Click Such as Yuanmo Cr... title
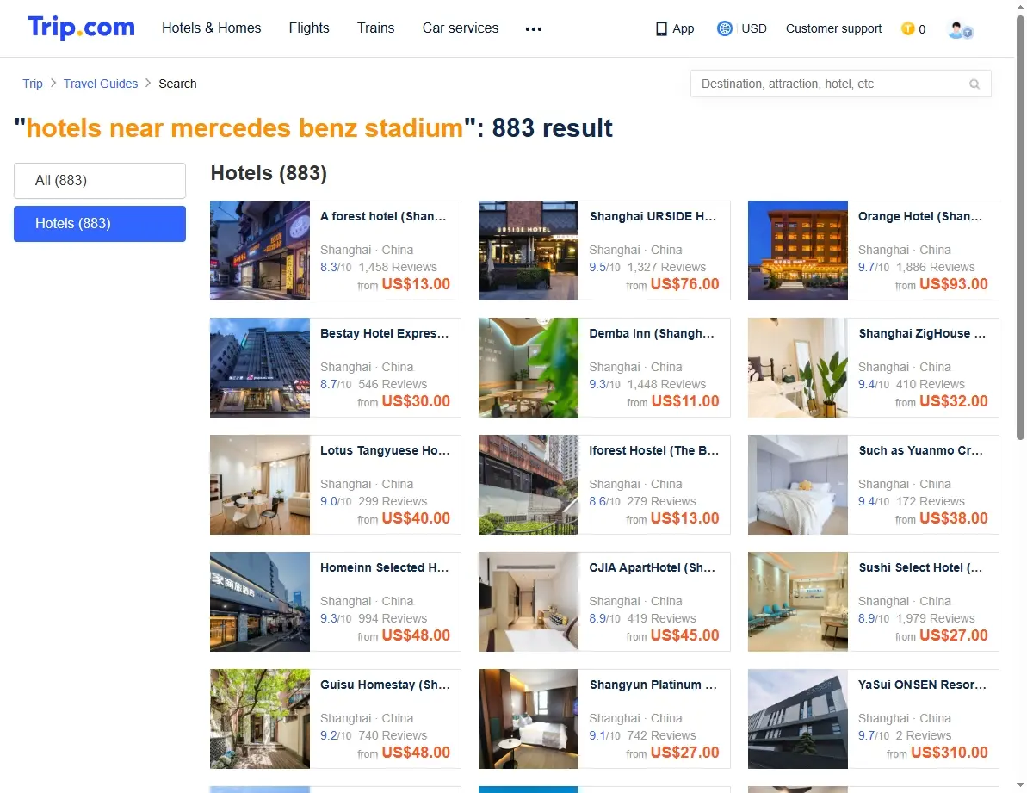The image size is (1027, 793). [921, 450]
